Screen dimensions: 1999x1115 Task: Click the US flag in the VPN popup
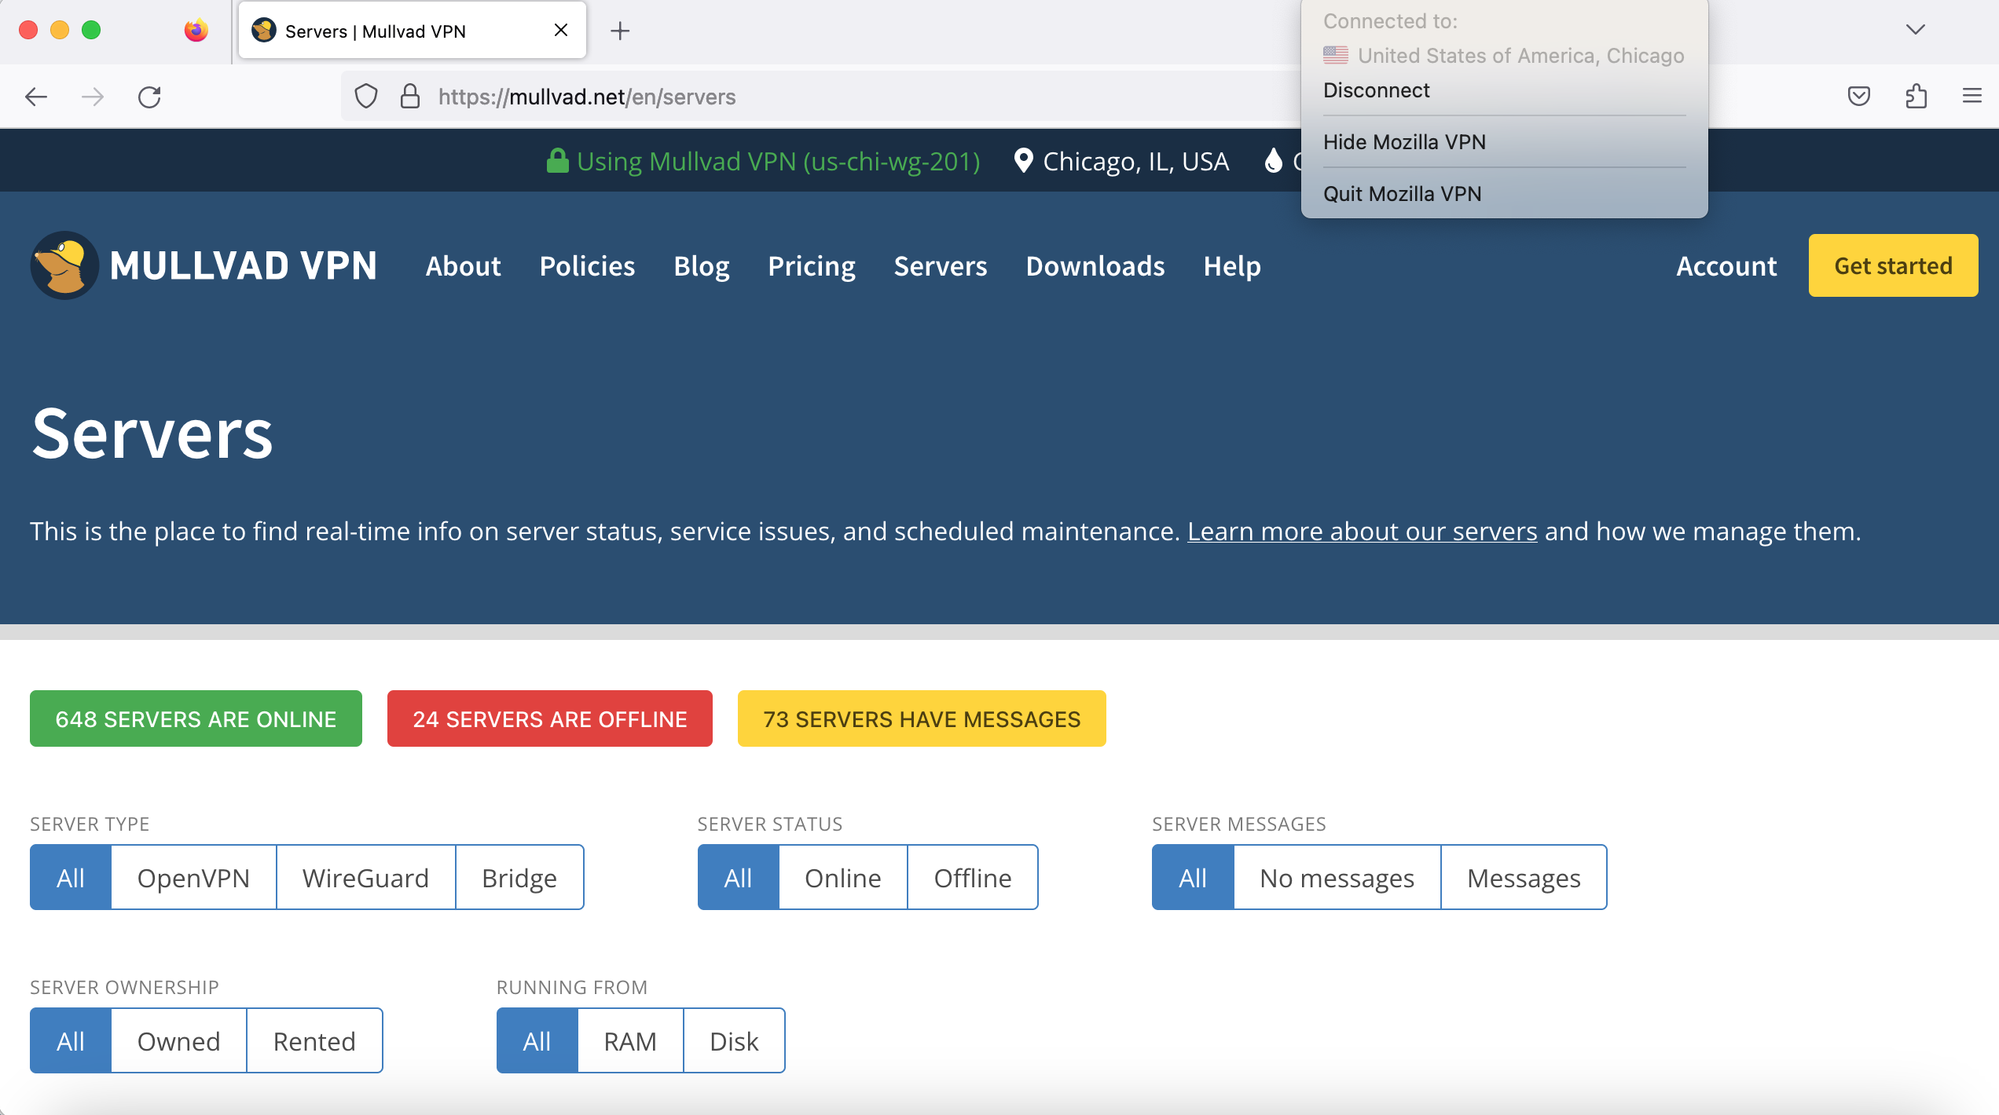point(1335,55)
